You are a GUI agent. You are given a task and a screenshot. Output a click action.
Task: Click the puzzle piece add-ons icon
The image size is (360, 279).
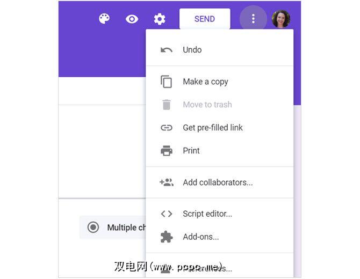pos(167,237)
